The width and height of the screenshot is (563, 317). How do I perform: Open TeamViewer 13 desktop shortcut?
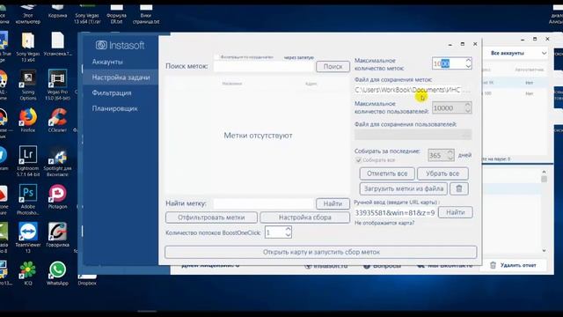[x=28, y=238]
